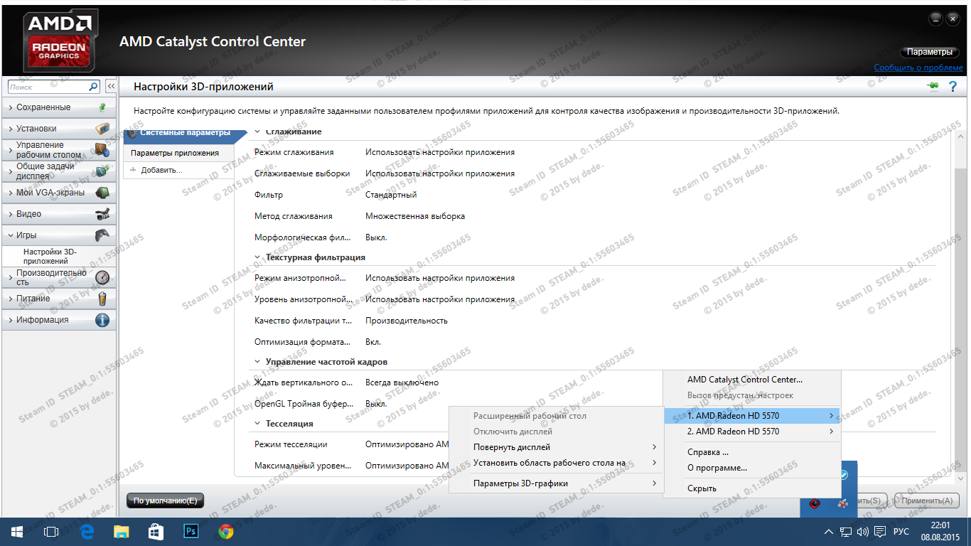Click the Морфологическая фильтрация Выкл. value
971x546 pixels.
coord(376,237)
